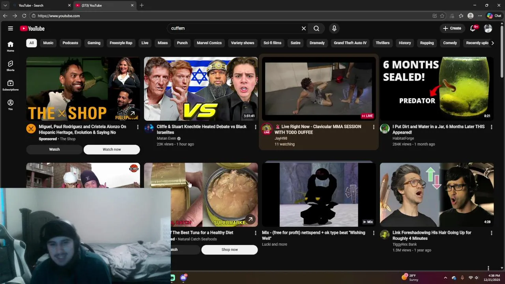The image size is (505, 284).
Task: Select the Podcasts chip
Action: tap(70, 43)
